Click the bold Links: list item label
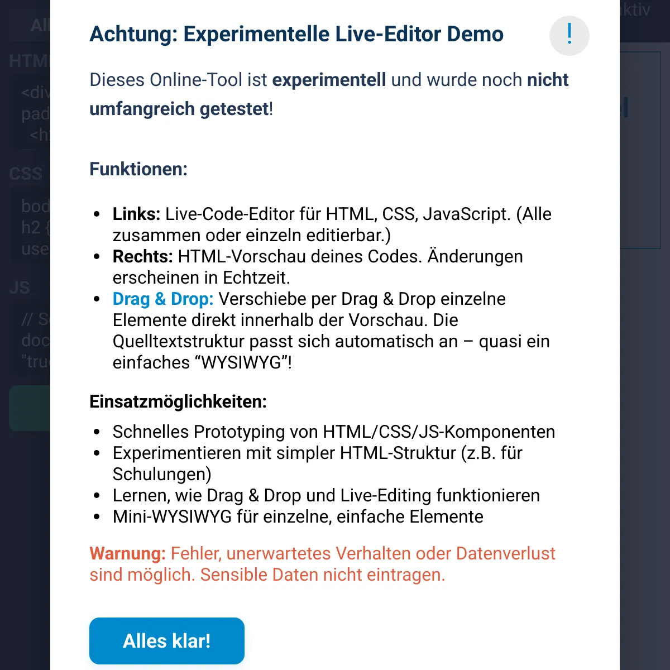Image resolution: width=670 pixels, height=670 pixels. tap(137, 214)
